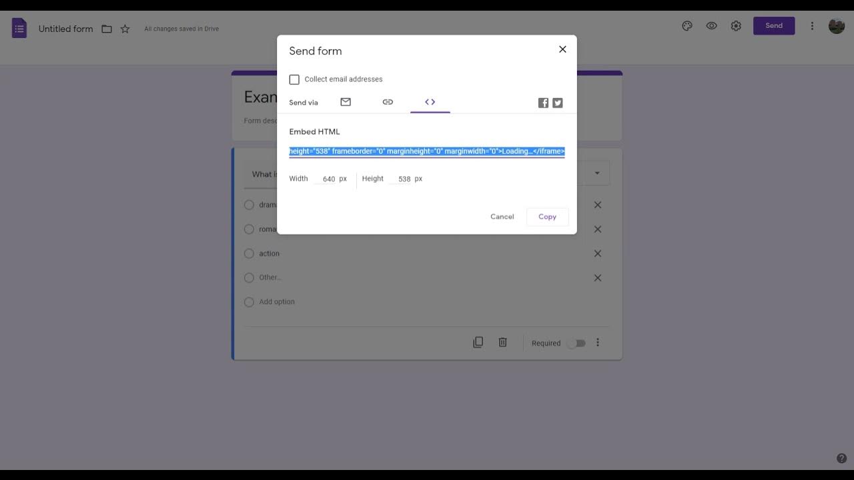Switch to send via email tab
854x480 pixels.
[346, 102]
